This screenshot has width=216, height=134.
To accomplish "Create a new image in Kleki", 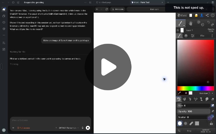I will 191,15.
